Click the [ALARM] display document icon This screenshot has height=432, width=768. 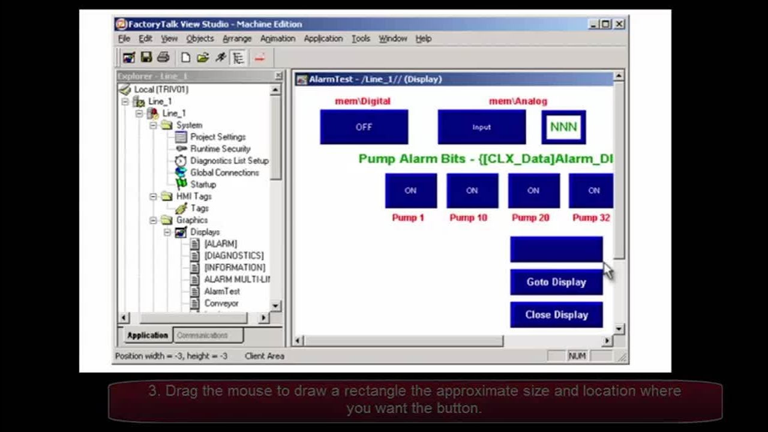194,244
